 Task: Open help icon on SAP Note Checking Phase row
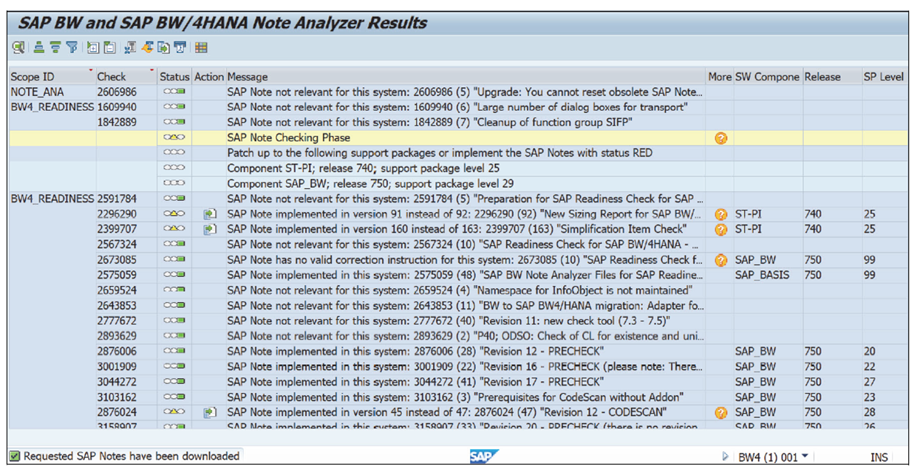(720, 138)
